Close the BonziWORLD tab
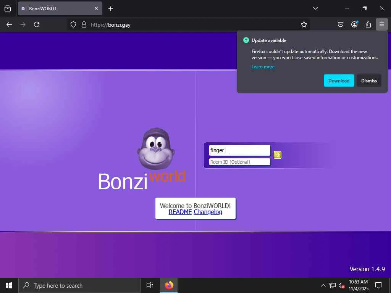The height and width of the screenshot is (293, 391). (x=96, y=8)
